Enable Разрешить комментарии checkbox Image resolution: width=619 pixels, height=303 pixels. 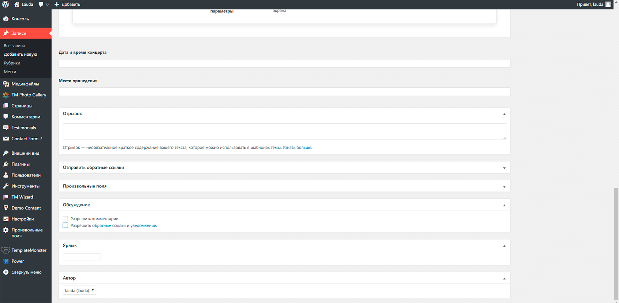(66, 219)
